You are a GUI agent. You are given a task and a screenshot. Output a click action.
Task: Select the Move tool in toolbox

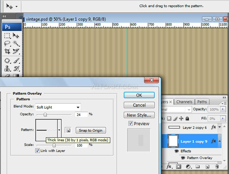(x=16, y=35)
